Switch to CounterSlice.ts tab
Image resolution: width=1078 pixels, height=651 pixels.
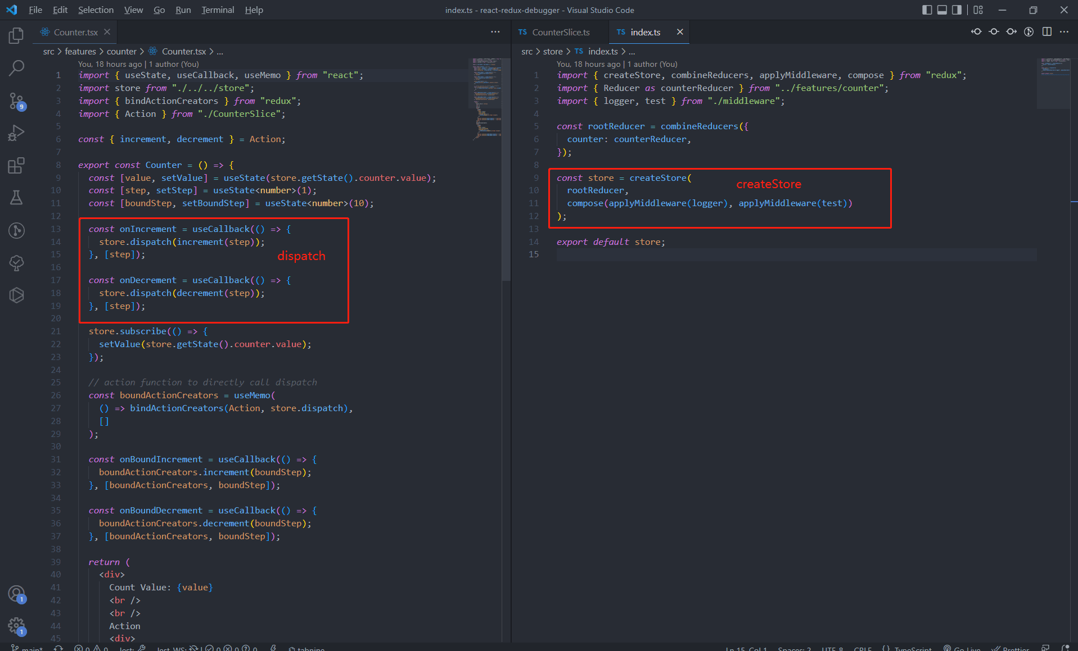[x=561, y=32]
